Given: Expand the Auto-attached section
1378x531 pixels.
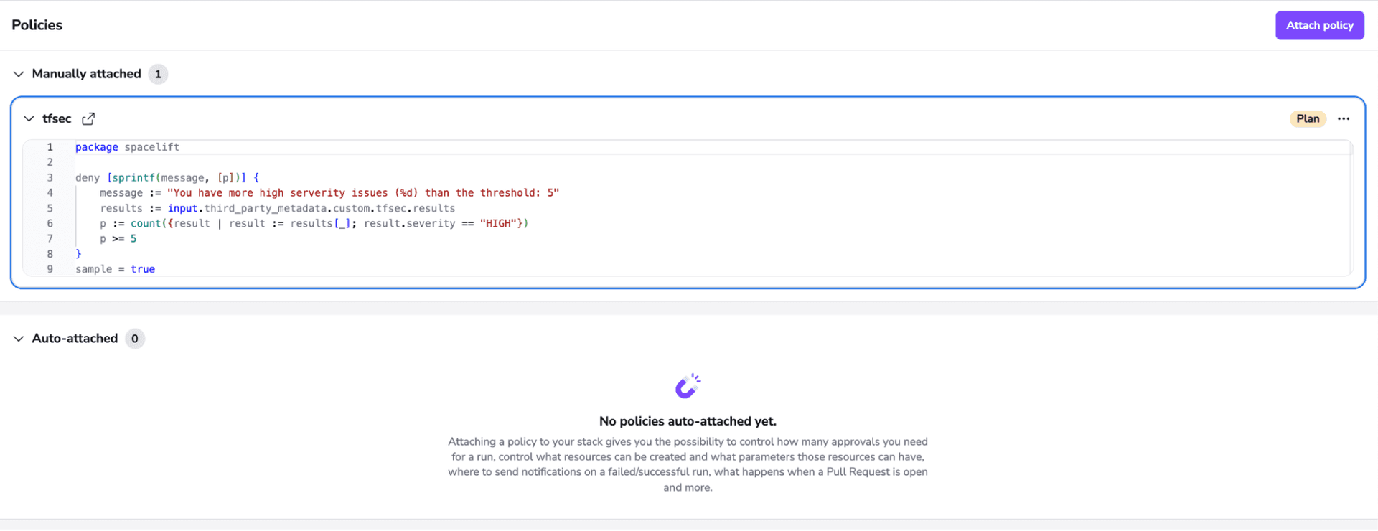Looking at the screenshot, I should pyautogui.click(x=18, y=338).
